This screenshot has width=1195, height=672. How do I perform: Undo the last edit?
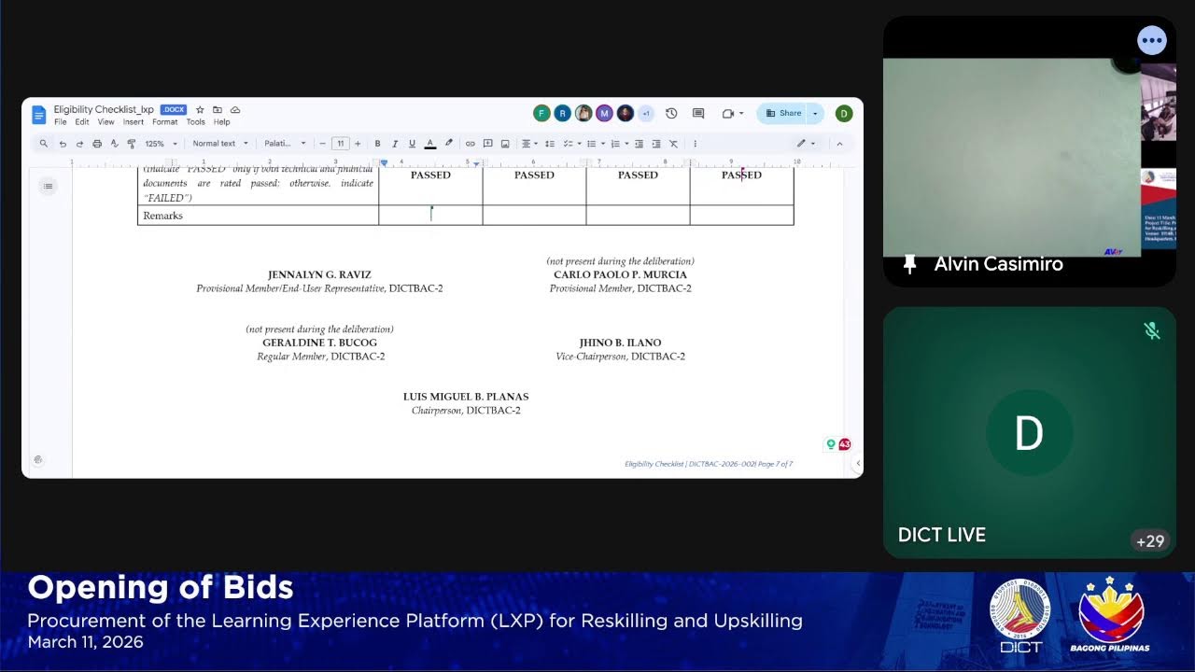pyautogui.click(x=63, y=144)
